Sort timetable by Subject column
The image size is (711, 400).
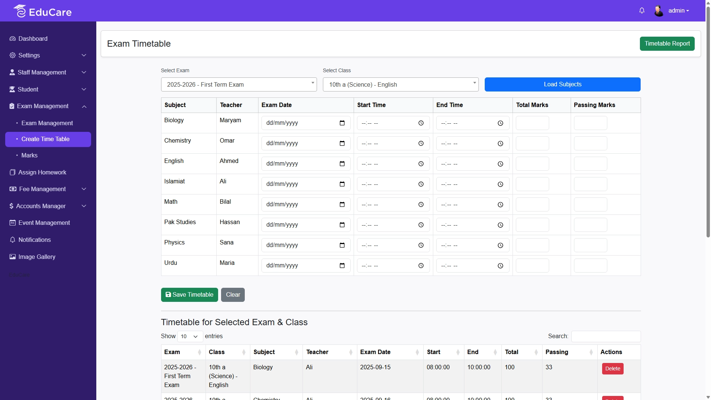pos(276,352)
